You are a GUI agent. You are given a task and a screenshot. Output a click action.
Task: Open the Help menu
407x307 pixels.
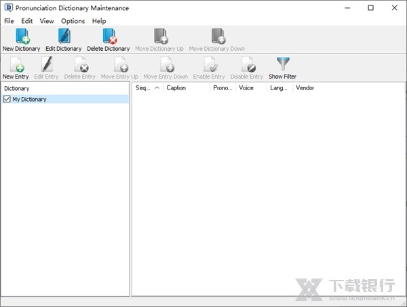pos(99,21)
